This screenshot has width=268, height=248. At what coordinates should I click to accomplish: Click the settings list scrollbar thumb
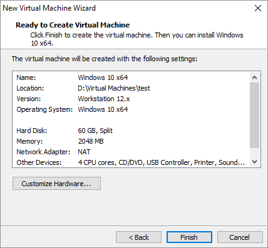tap(254, 115)
